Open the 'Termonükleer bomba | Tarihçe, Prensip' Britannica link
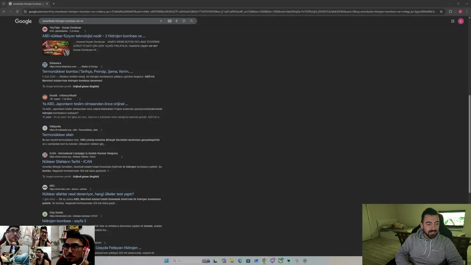This screenshot has width=471, height=265. tap(87, 71)
